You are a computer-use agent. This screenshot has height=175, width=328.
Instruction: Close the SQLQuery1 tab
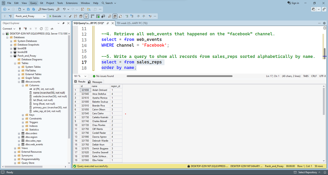click(113, 23)
